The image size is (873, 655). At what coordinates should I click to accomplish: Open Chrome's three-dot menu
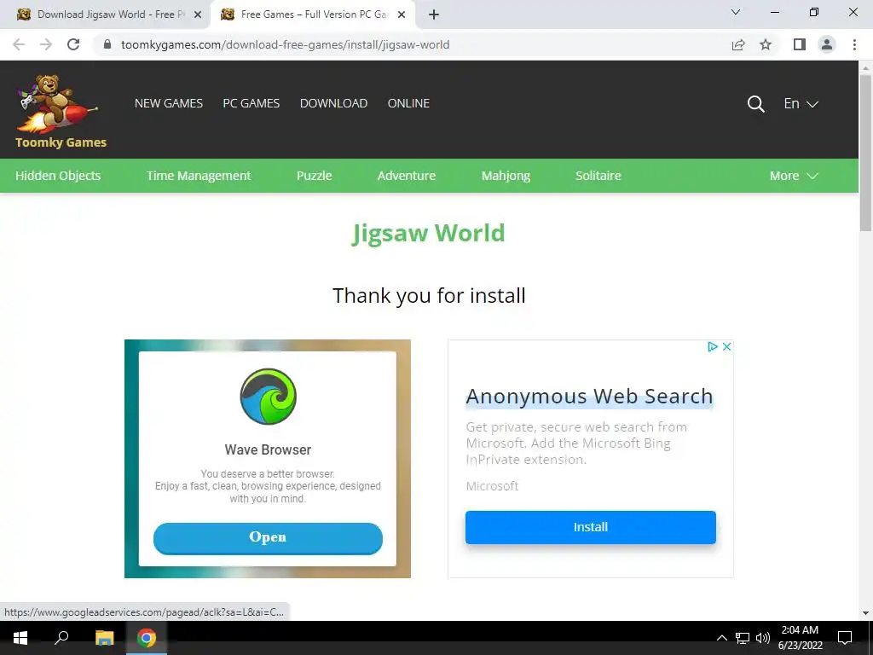pyautogui.click(x=854, y=44)
